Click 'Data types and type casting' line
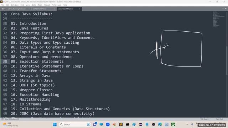This screenshot has height=128, width=228. [x=45, y=43]
